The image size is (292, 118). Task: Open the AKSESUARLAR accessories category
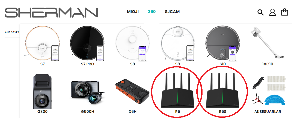[268, 112]
